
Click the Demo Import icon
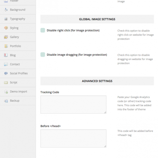6,92
